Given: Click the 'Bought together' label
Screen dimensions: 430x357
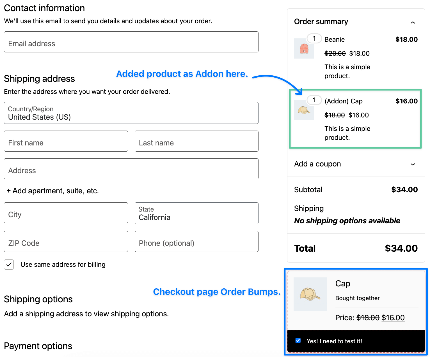Looking at the screenshot, I should pyautogui.click(x=357, y=298).
